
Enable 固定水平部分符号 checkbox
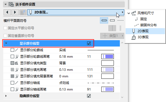(5, 28)
